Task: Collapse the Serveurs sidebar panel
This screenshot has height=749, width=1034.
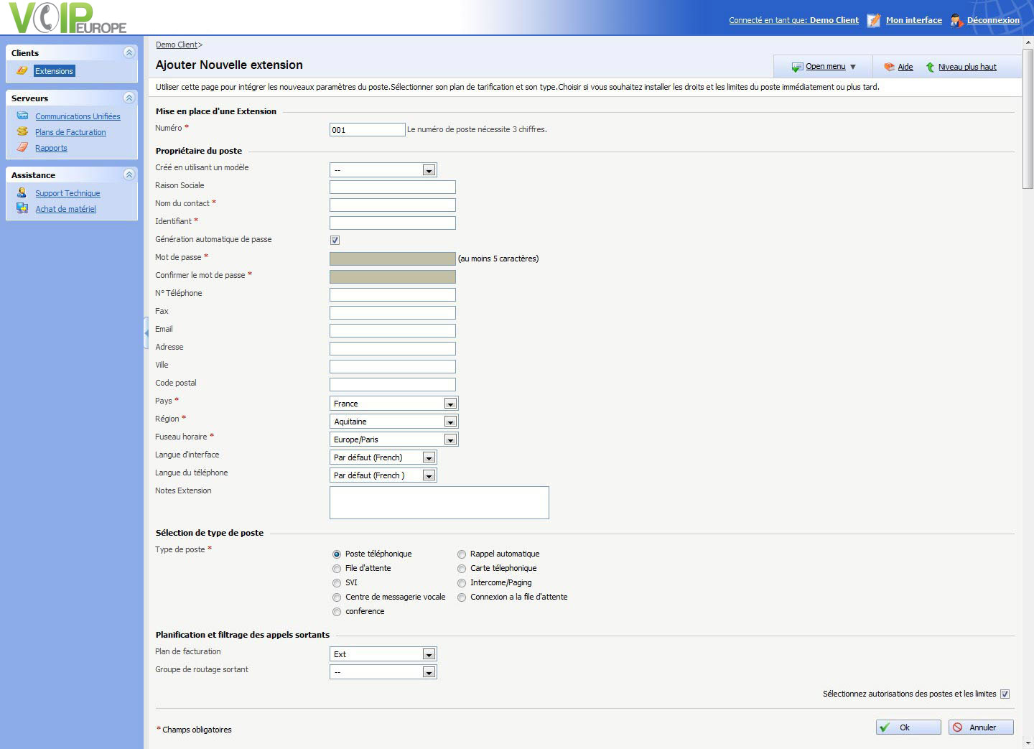Action: (x=129, y=98)
